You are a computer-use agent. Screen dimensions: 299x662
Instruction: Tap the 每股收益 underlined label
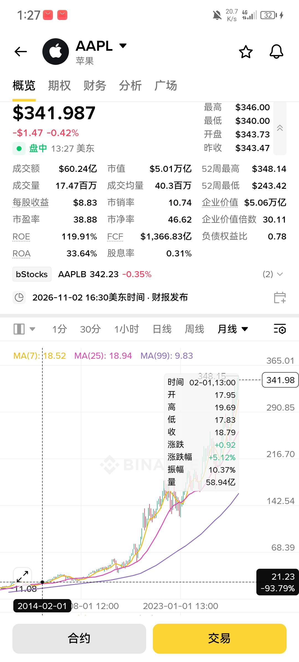(31, 203)
